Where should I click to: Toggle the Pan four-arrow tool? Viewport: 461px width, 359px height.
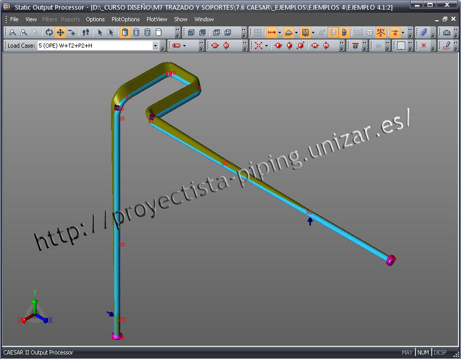(x=60, y=32)
